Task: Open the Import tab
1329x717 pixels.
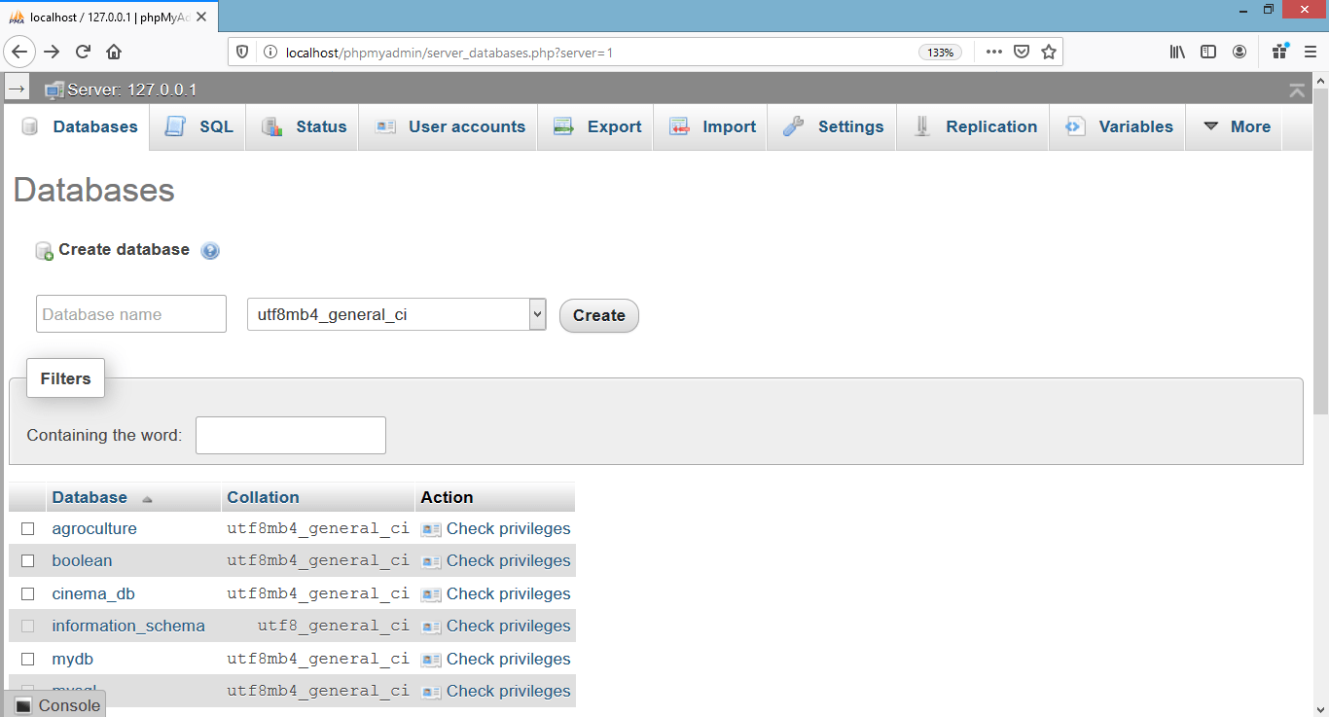Action: click(711, 126)
